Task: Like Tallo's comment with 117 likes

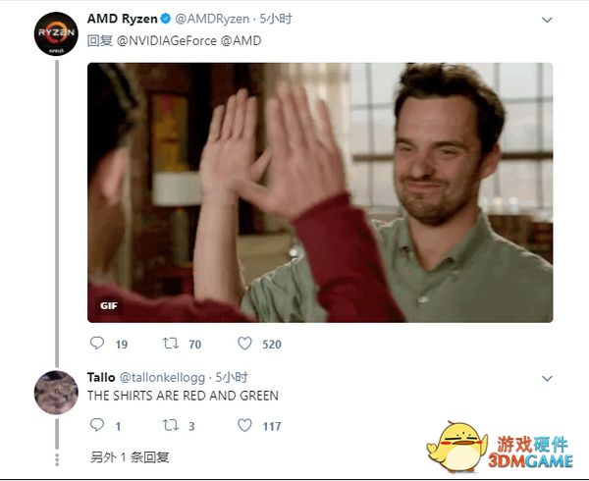Action: (244, 425)
